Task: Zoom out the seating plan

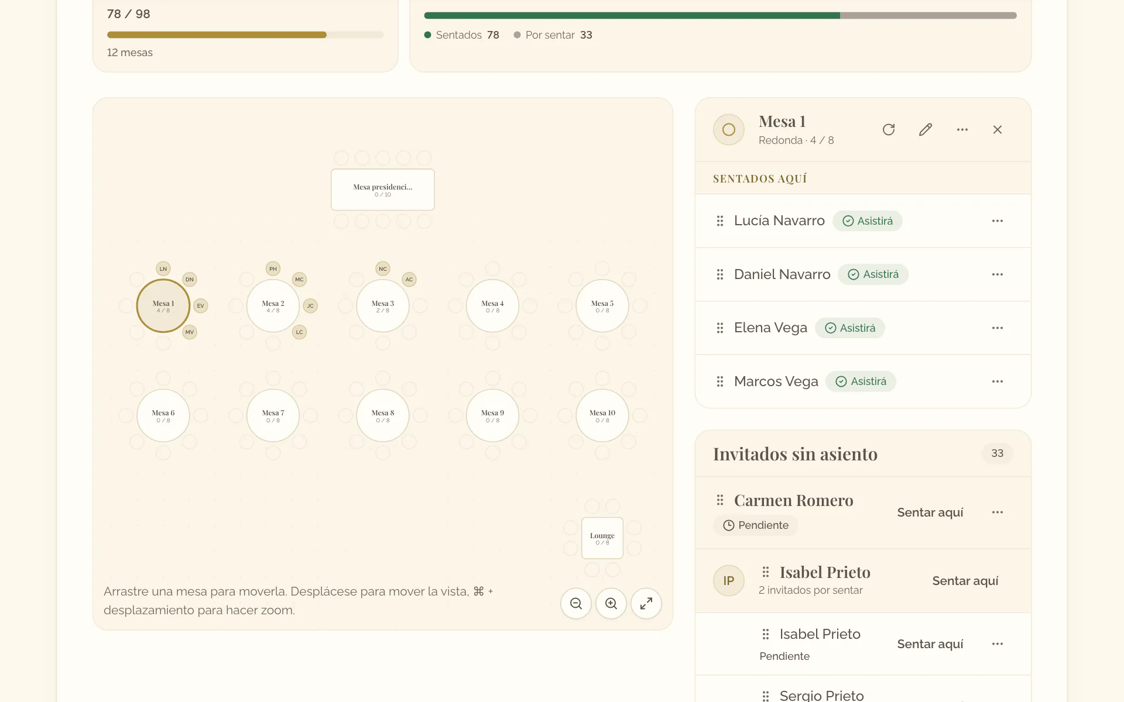Action: click(x=576, y=603)
